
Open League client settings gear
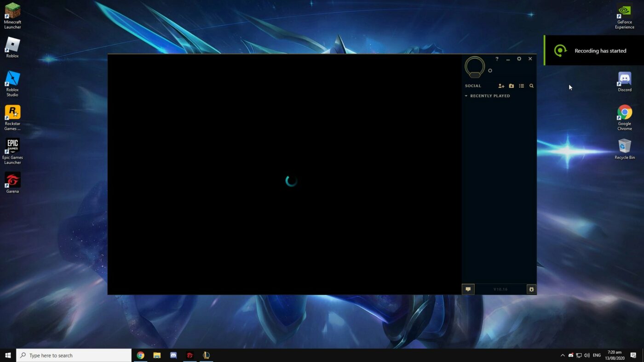pyautogui.click(x=519, y=59)
